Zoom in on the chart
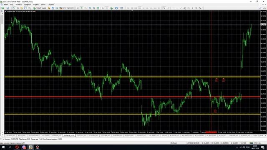This screenshot has width=267, height=150. point(90,8)
